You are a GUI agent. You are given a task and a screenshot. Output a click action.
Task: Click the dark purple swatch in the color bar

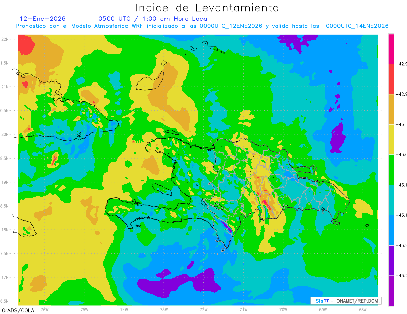click(391, 260)
